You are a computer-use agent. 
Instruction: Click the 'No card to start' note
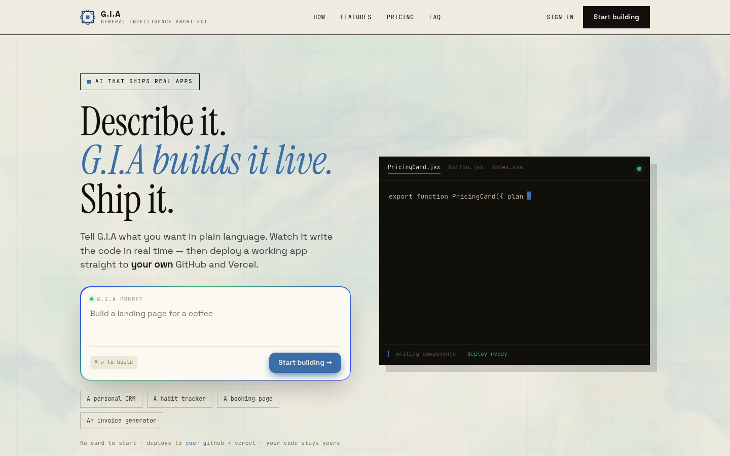108,443
